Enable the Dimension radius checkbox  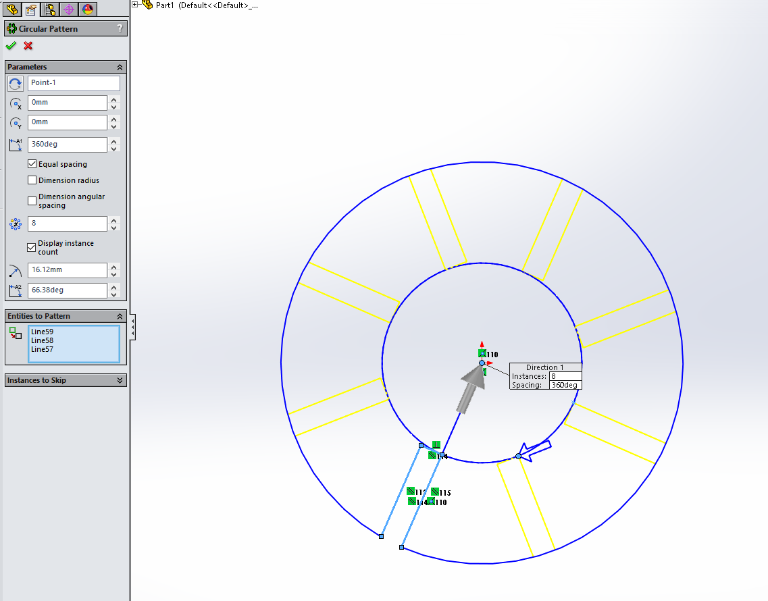coord(32,180)
